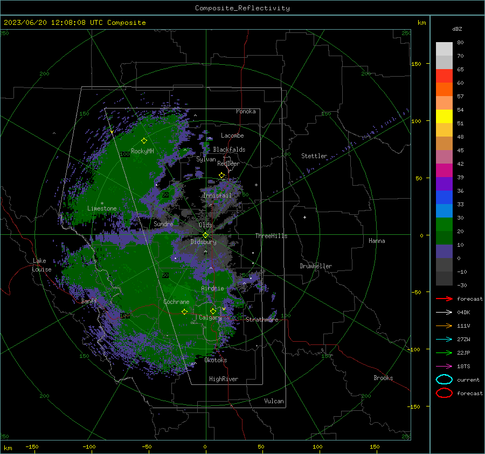Screen dimensions: 485x454
Task: Click the Innisfail city label
Action: (217, 195)
